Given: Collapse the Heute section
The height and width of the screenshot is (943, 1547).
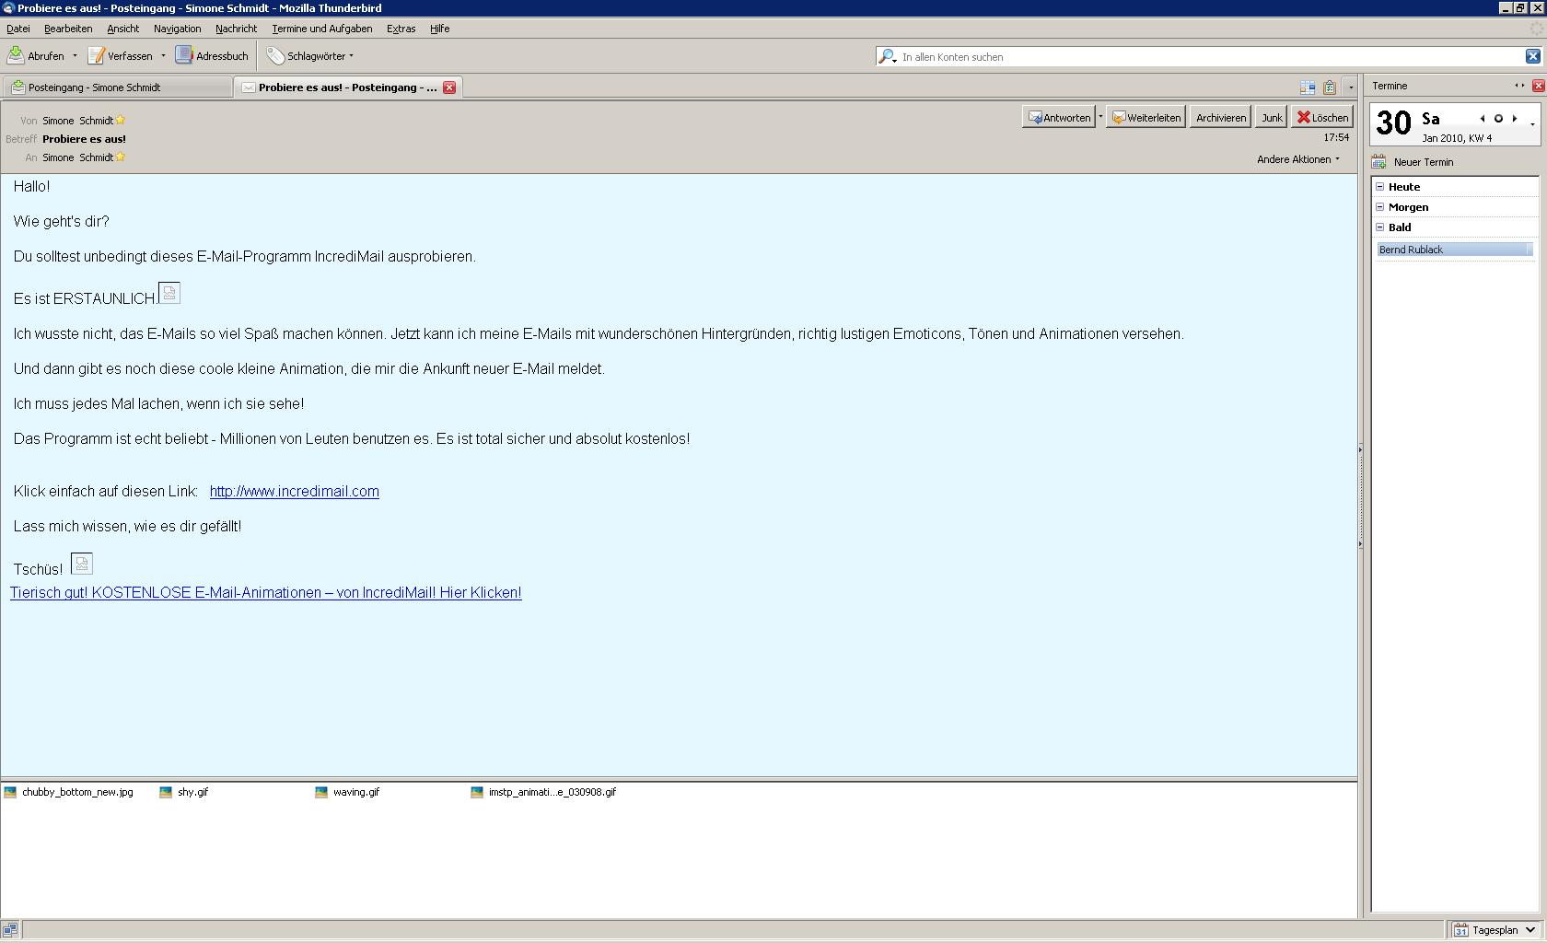Looking at the screenshot, I should click(1379, 187).
